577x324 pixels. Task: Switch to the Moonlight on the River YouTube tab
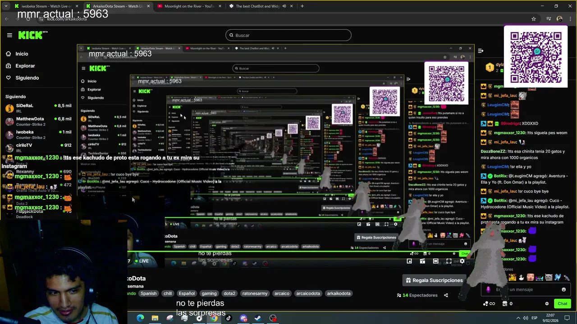pyautogui.click(x=189, y=6)
